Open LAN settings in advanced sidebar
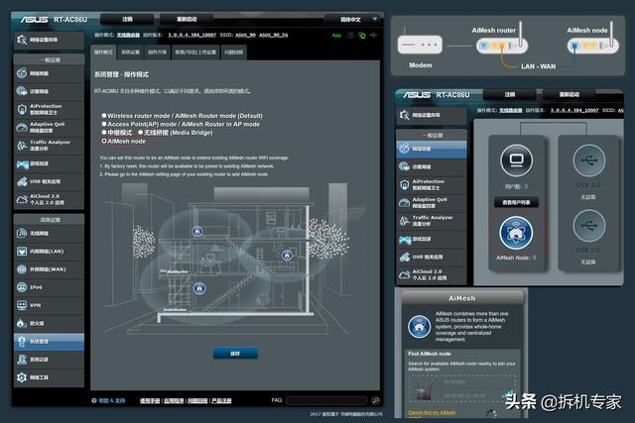The image size is (635, 423). pyautogui.click(x=49, y=252)
